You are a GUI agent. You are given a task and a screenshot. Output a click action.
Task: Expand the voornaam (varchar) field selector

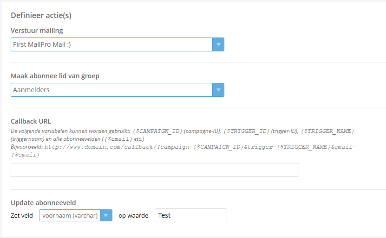pyautogui.click(x=70, y=215)
